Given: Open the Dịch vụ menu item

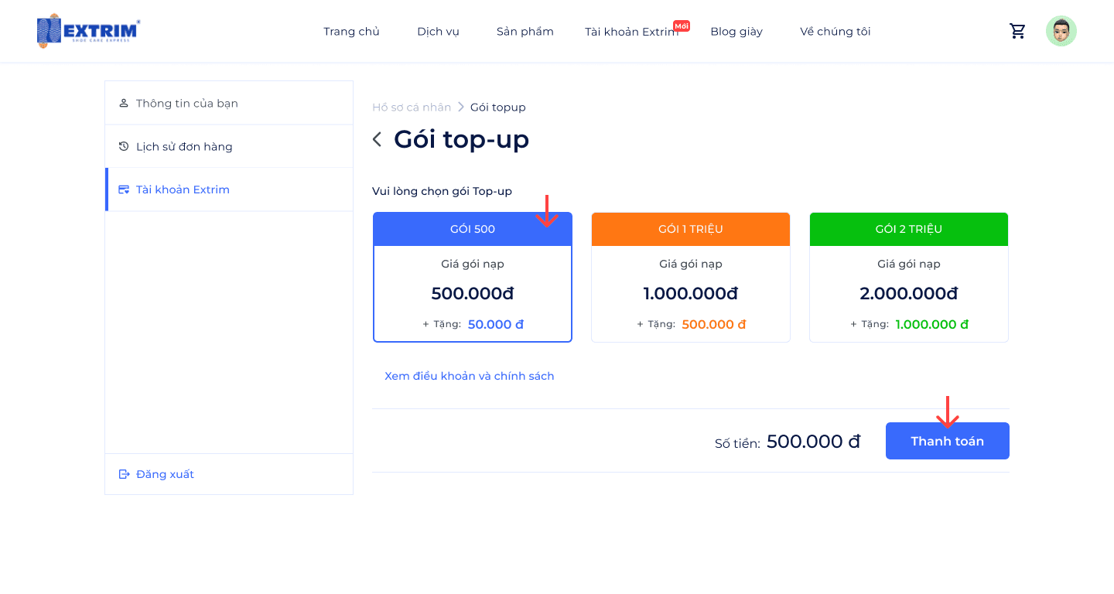Looking at the screenshot, I should [438, 32].
